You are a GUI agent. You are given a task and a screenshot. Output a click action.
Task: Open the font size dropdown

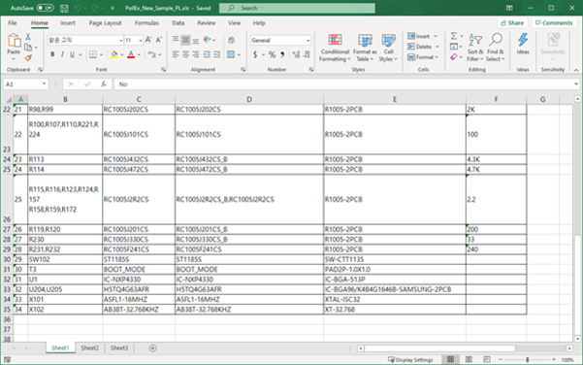tap(141, 40)
